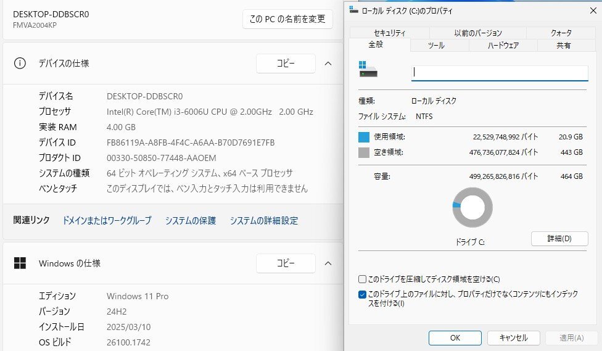Enable compress this drive checkbox
The image size is (602, 351).
pyautogui.click(x=362, y=279)
